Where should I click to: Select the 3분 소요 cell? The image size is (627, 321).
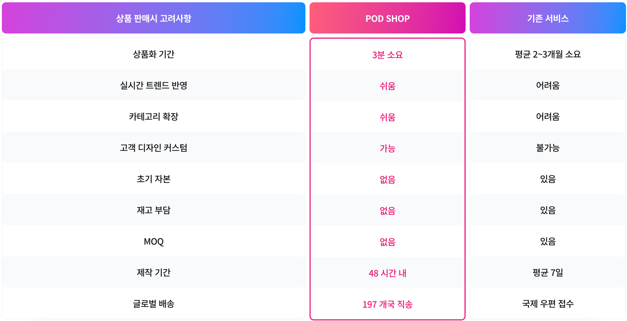click(387, 54)
